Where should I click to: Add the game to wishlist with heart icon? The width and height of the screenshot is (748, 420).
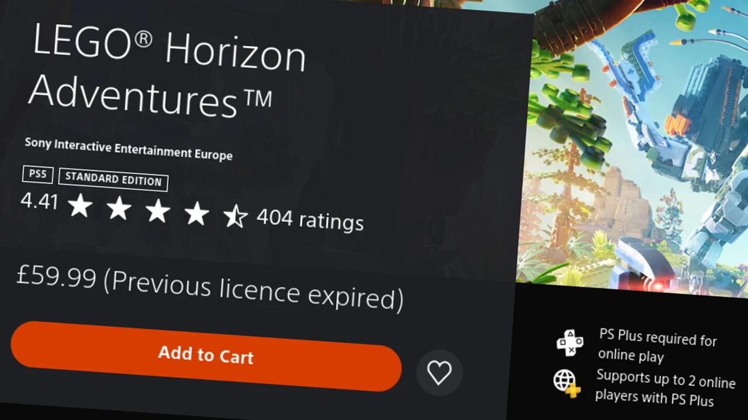pyautogui.click(x=439, y=372)
